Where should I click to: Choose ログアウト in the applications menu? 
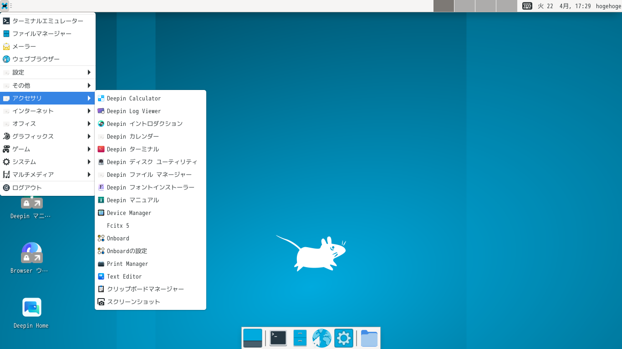click(x=48, y=188)
